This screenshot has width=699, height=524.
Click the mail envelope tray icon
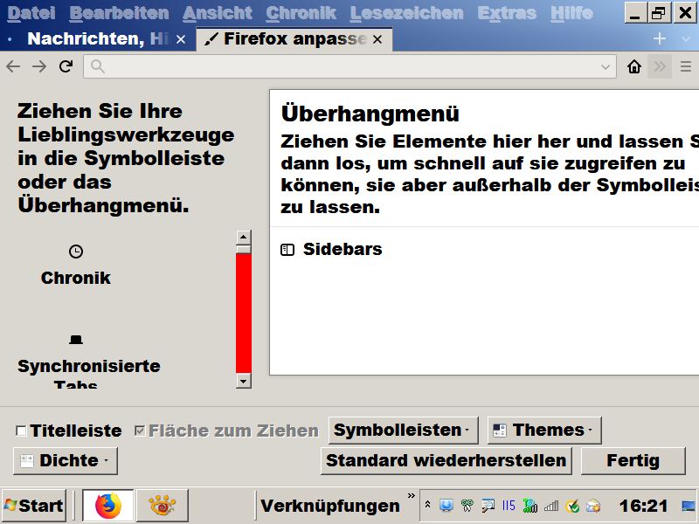point(593,506)
